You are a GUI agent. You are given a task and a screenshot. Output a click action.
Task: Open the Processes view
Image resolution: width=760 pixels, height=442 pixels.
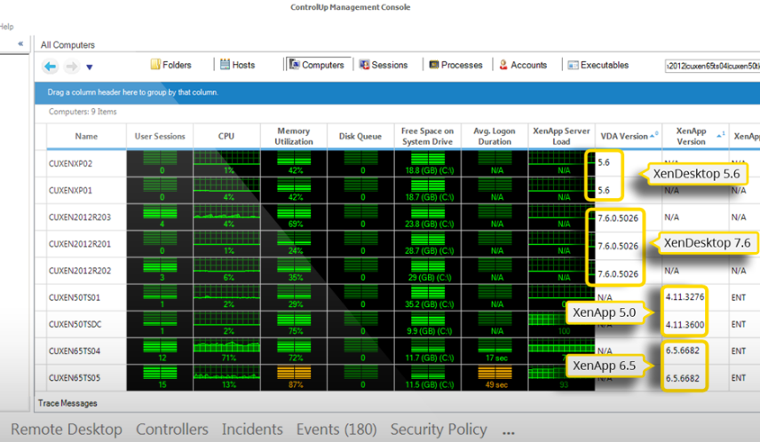[456, 65]
